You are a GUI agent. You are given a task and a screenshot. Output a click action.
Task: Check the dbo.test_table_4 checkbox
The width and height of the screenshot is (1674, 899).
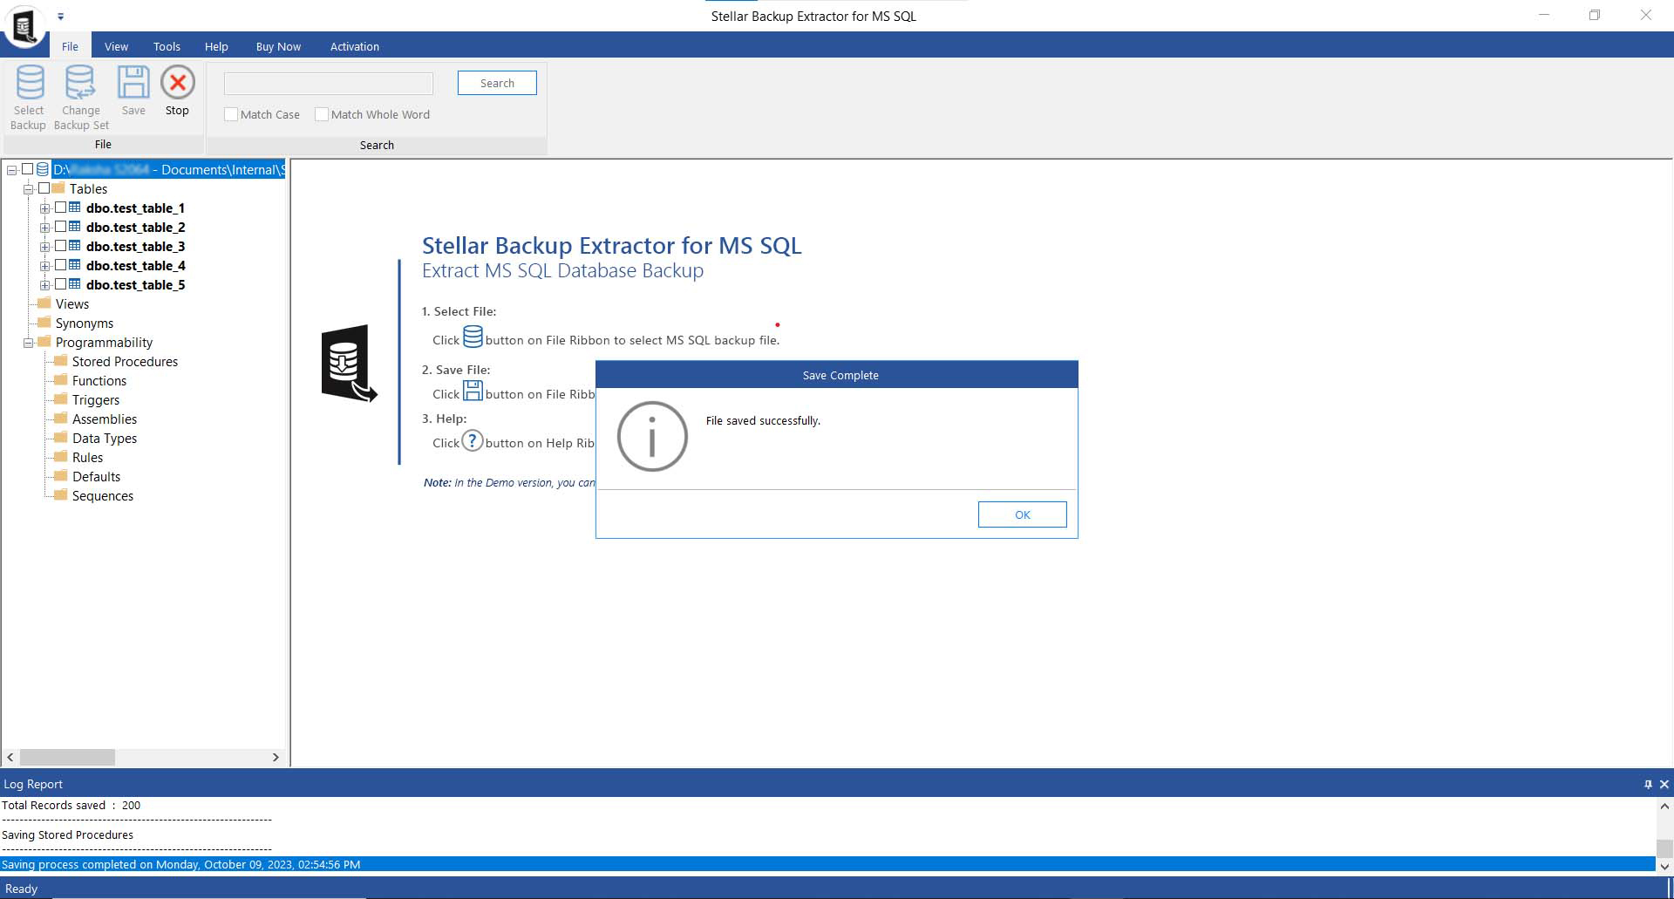pos(60,265)
